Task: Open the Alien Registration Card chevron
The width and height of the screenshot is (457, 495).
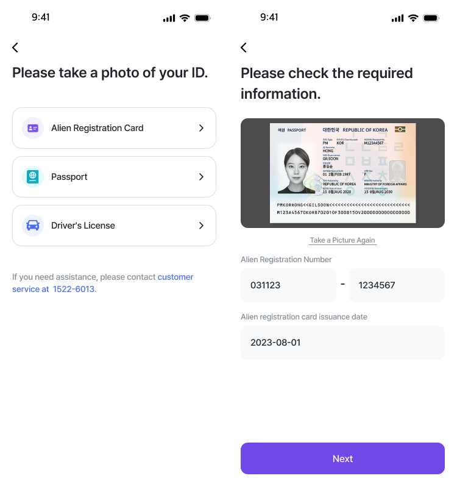Action: [201, 128]
